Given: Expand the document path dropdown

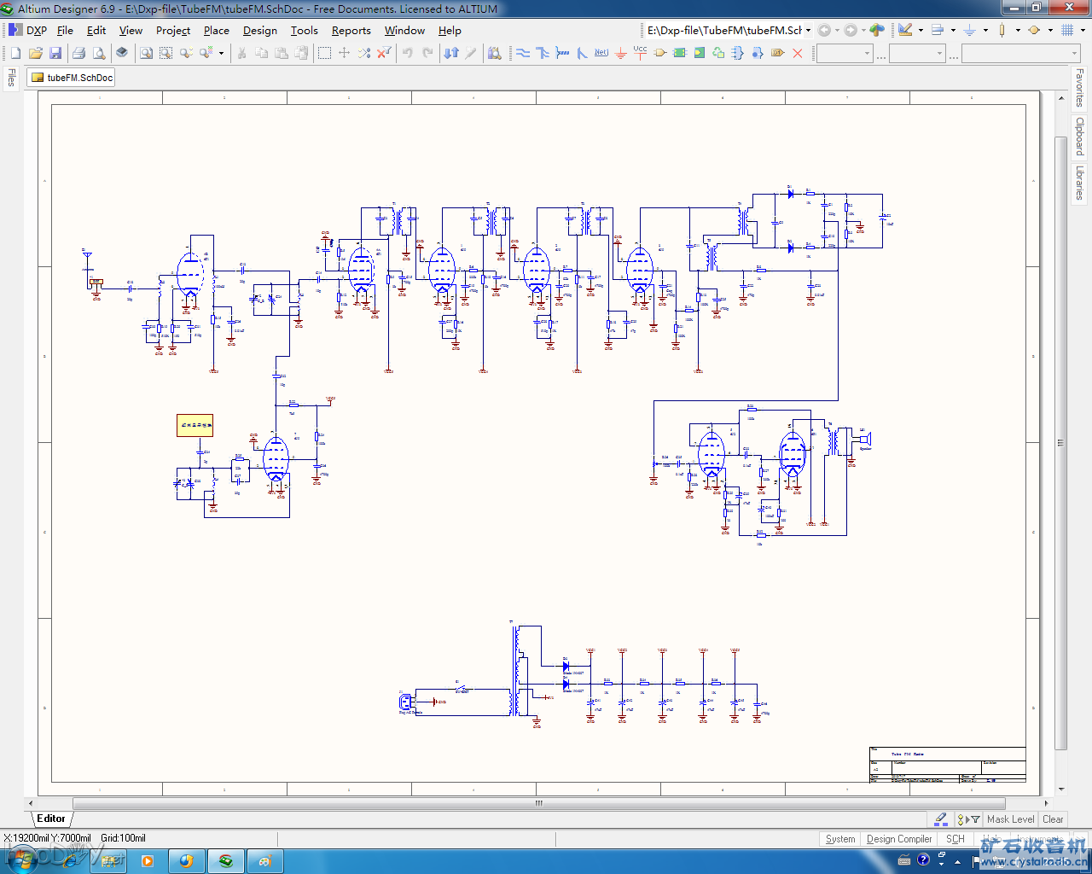Looking at the screenshot, I should tap(808, 31).
